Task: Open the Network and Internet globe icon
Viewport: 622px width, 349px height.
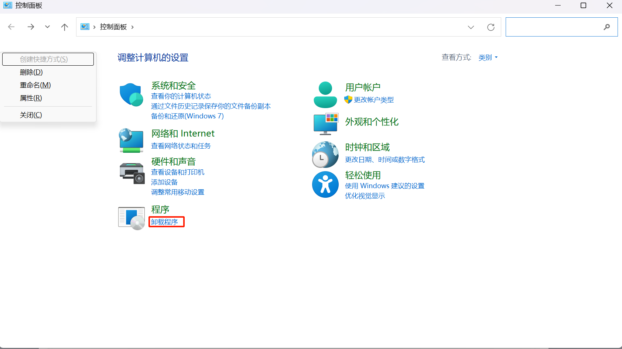Action: (x=131, y=140)
